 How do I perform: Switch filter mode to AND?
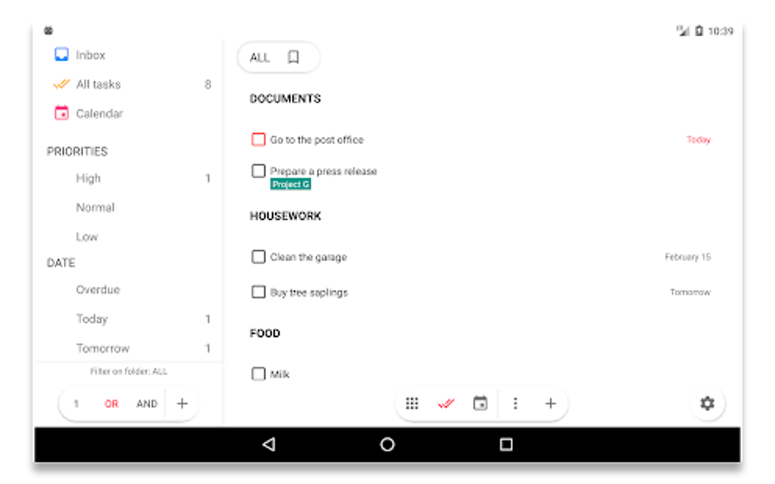pos(147,404)
